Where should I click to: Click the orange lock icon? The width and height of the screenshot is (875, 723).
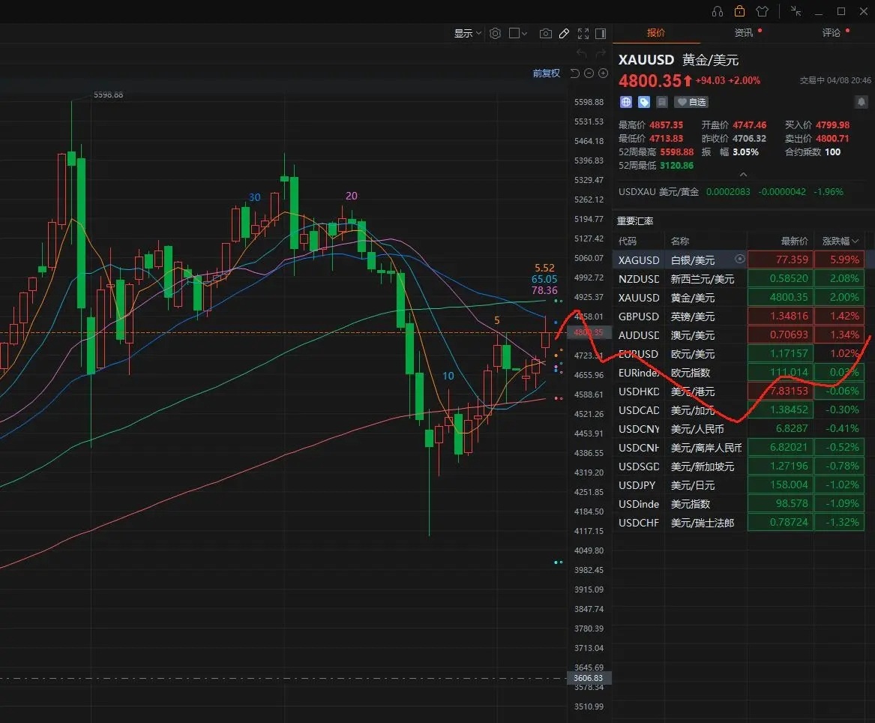click(x=740, y=11)
